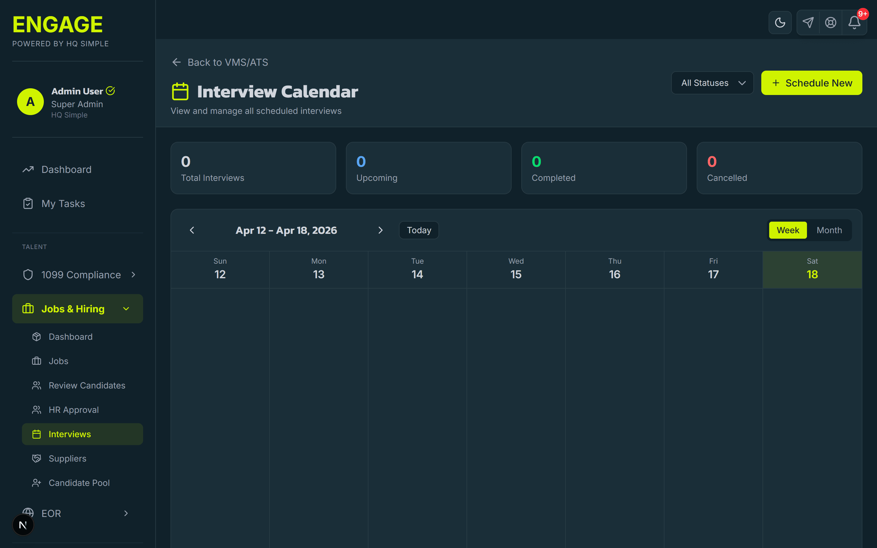This screenshot has width=877, height=548.
Task: Open notifications bell
Action: 854,23
